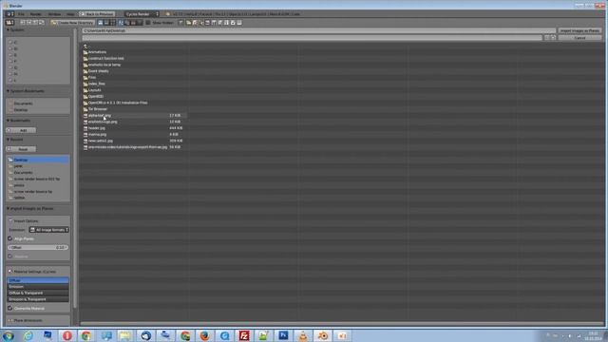Open the Animations folder

(97, 52)
